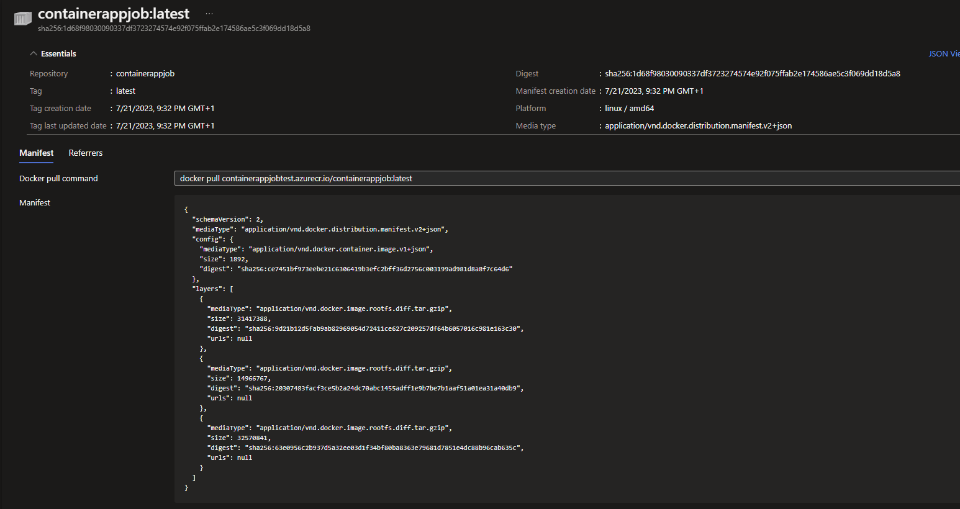Click the title containerappjob:latest
Image resolution: width=960 pixels, height=509 pixels.
coord(114,12)
